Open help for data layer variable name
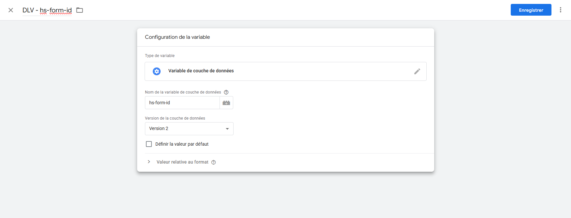The width and height of the screenshot is (571, 218). (x=226, y=92)
